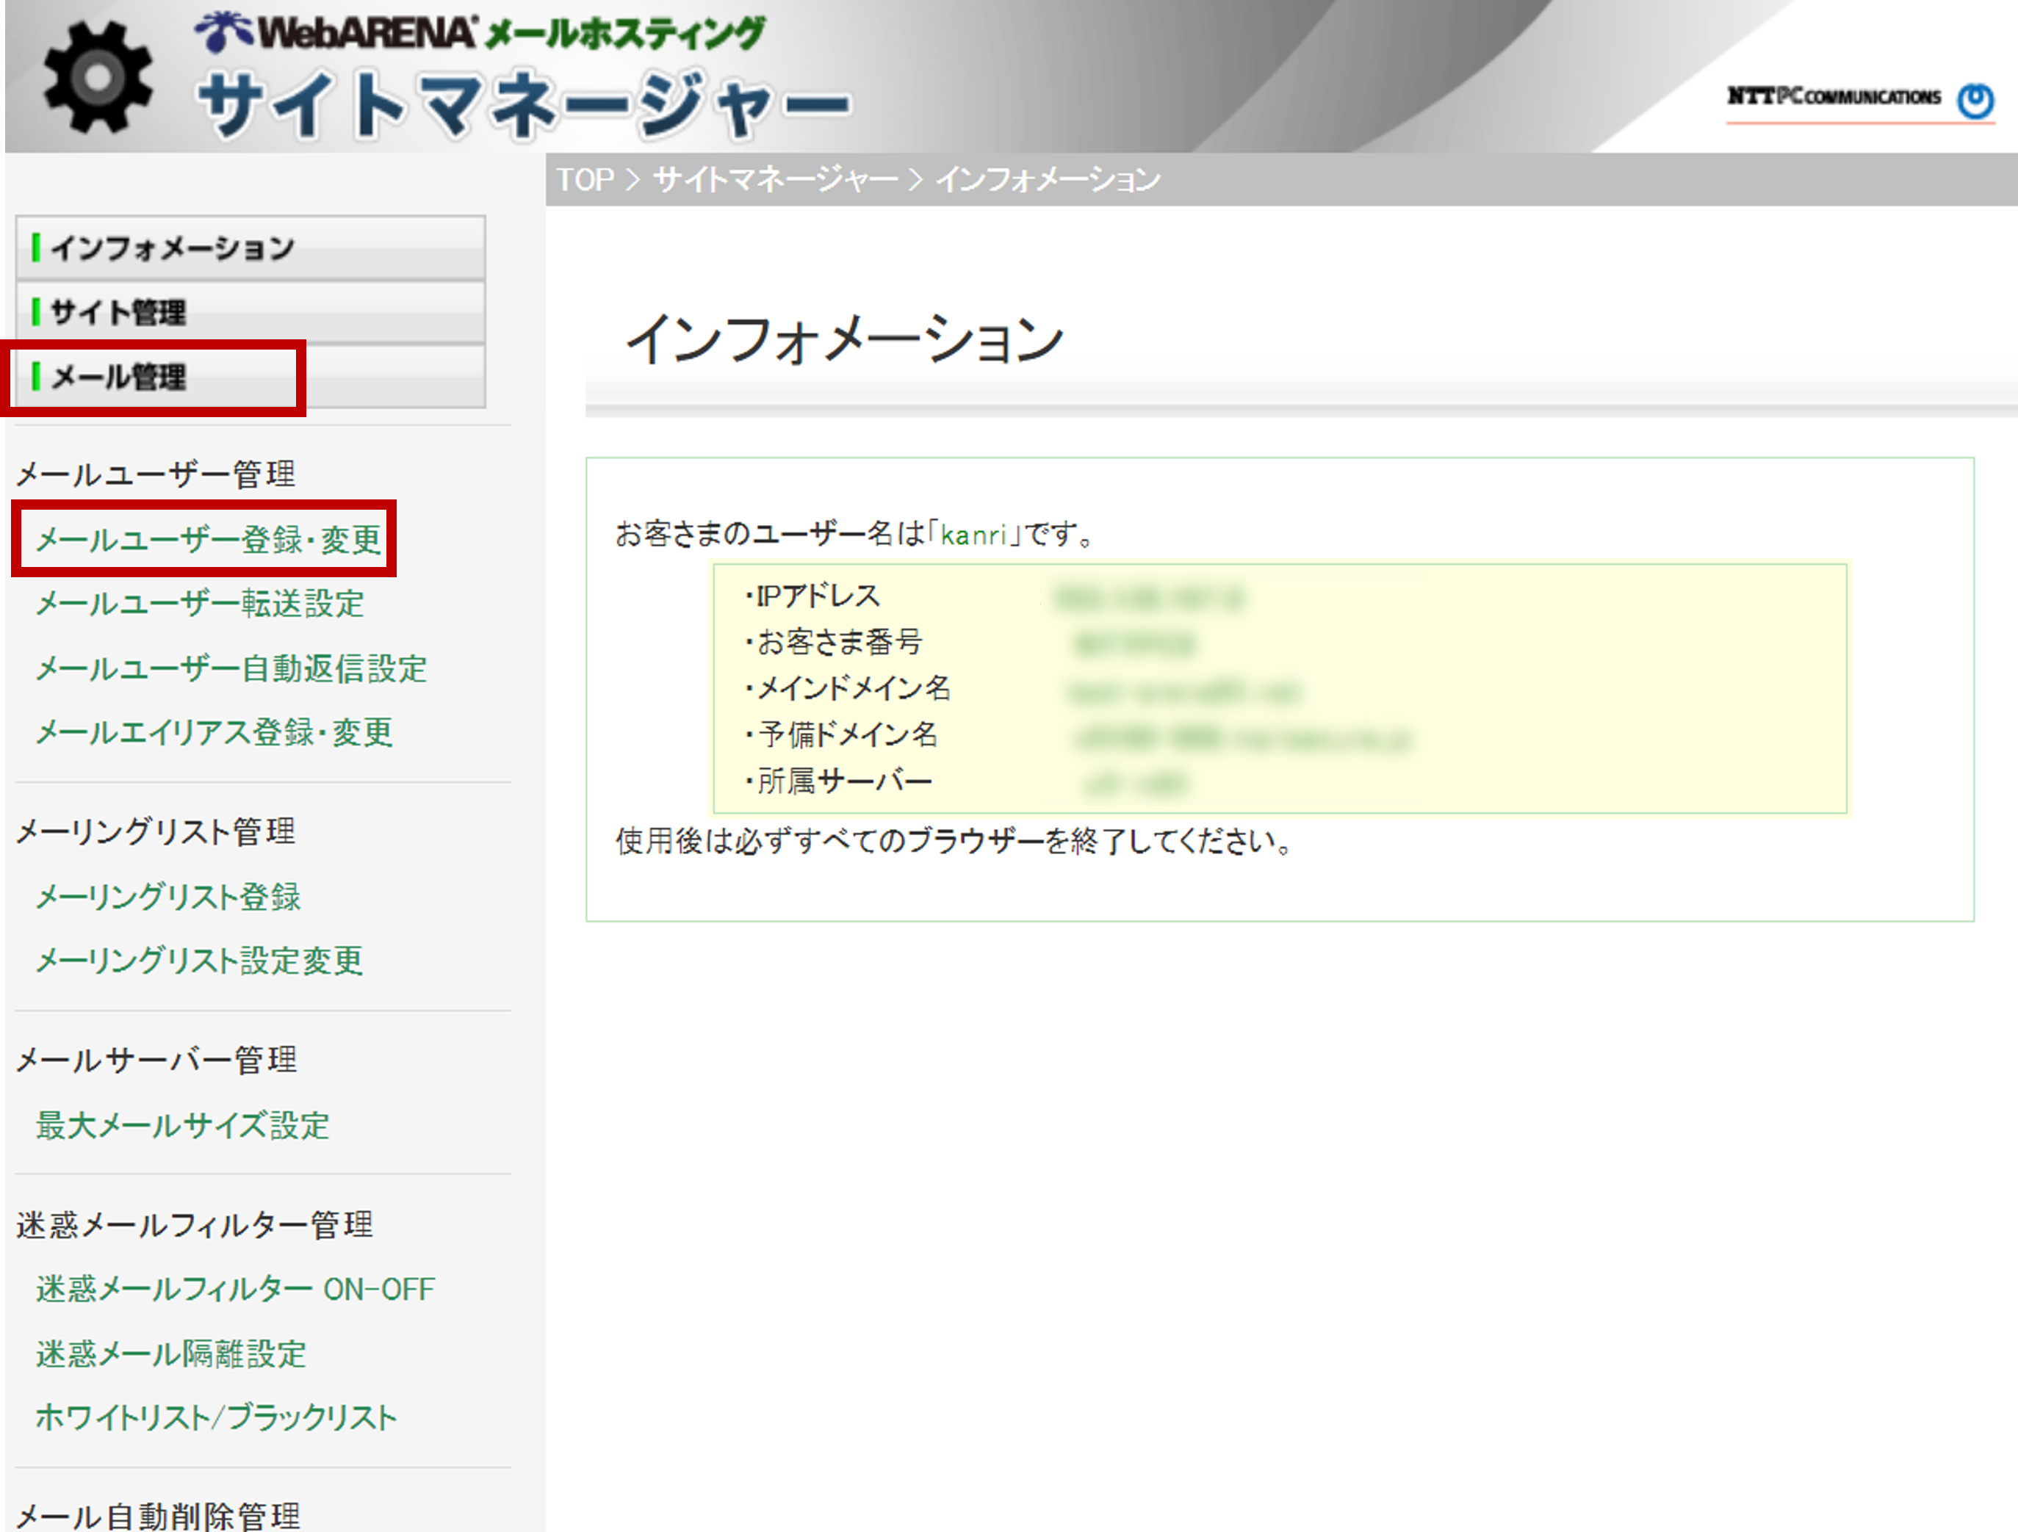Click the 迷惑メールフィルター管理 section heading
This screenshot has height=1532, width=2018.
195,1225
